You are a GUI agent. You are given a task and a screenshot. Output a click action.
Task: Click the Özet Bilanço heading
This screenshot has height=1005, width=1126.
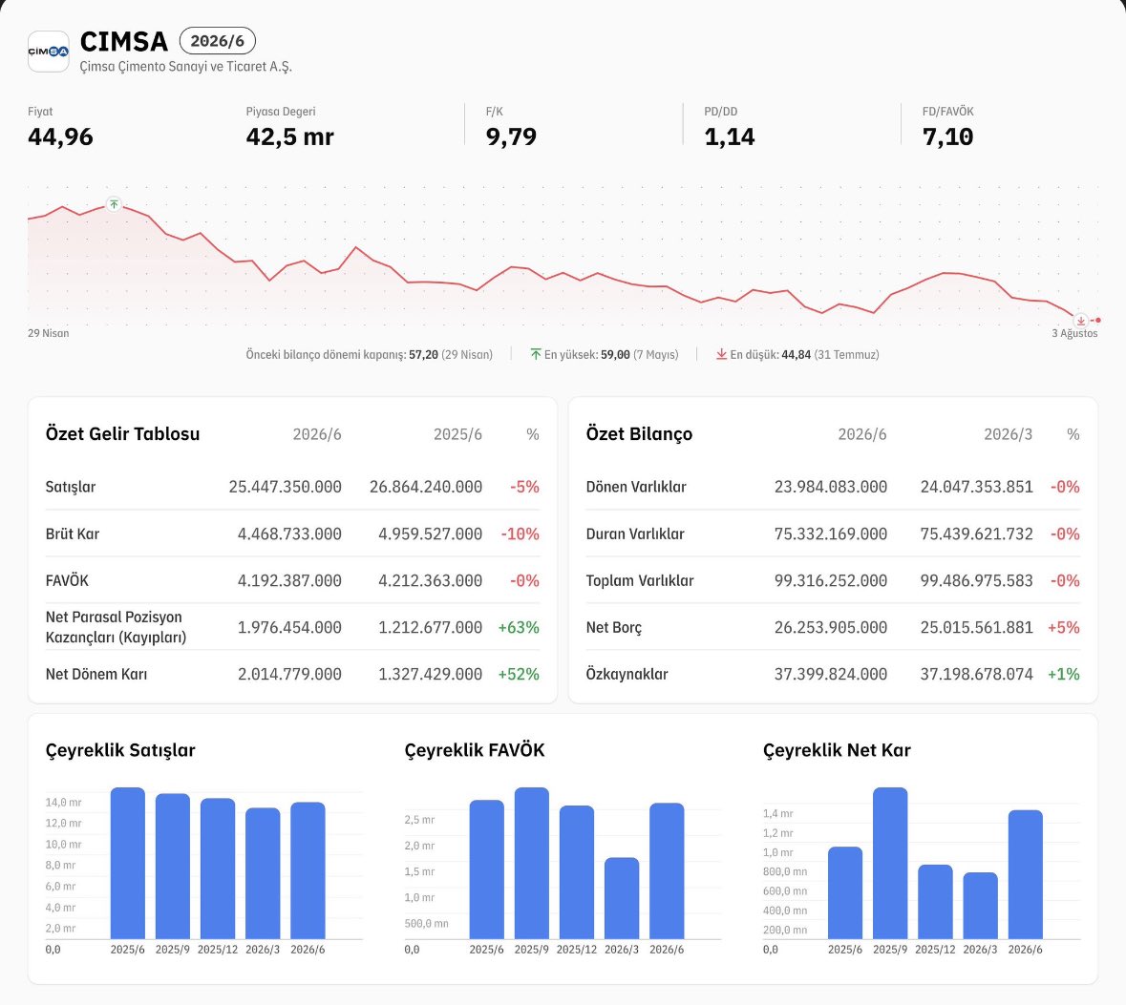[x=639, y=433]
